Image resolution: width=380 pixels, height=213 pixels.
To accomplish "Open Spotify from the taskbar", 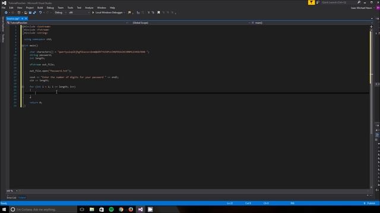I will pyautogui.click(x=111, y=209).
